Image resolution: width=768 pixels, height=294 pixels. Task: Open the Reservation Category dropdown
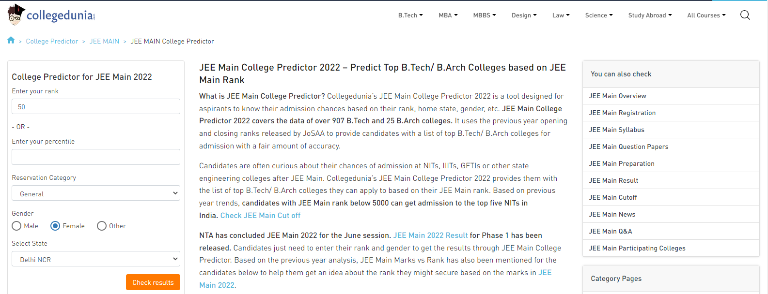pyautogui.click(x=96, y=193)
